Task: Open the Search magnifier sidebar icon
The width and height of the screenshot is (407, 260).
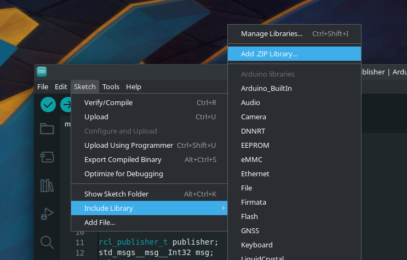Action: pyautogui.click(x=47, y=242)
